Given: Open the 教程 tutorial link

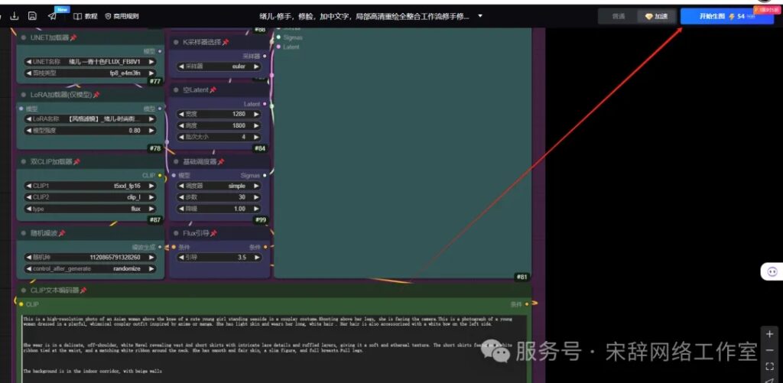Looking at the screenshot, I should tap(86, 16).
